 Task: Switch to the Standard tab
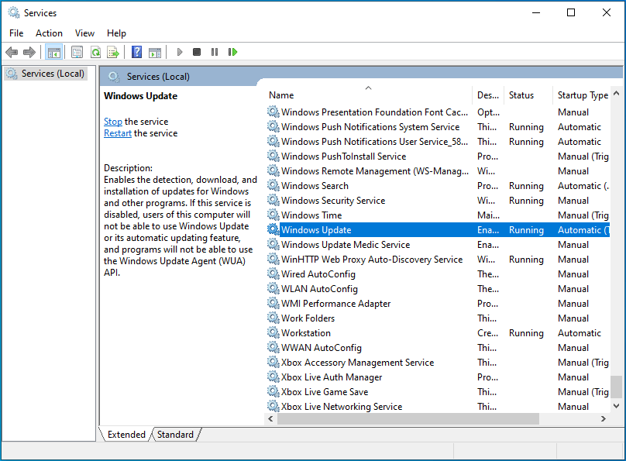tap(176, 435)
